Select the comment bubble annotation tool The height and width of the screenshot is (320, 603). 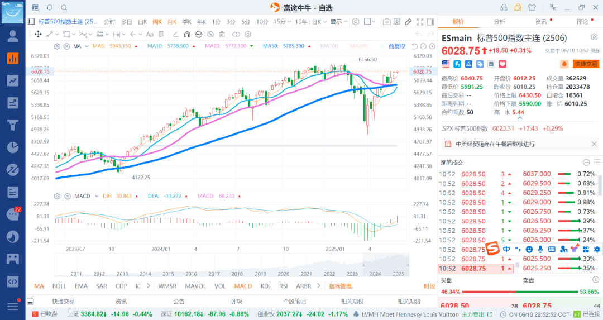(161, 34)
